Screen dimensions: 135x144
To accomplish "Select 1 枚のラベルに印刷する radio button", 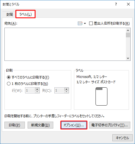I will [9, 84].
